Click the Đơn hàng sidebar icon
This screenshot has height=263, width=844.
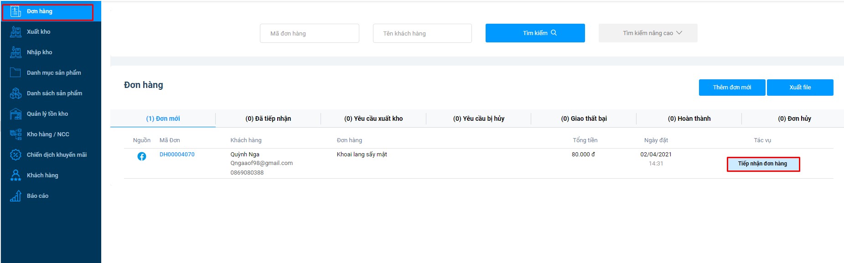(16, 11)
